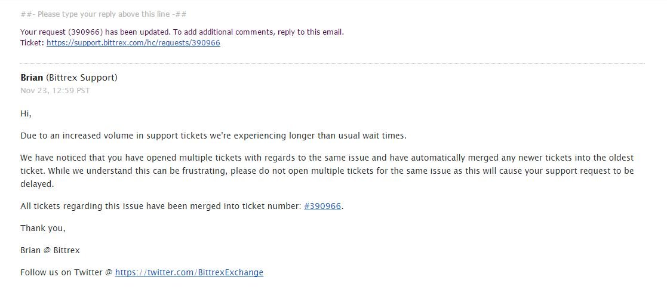667x295 pixels.
Task: Click the Nov 23, 12:59 PST timestamp
Action: pyautogui.click(x=55, y=91)
